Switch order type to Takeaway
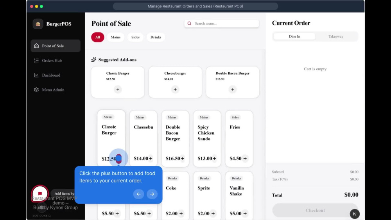 pos(335,36)
